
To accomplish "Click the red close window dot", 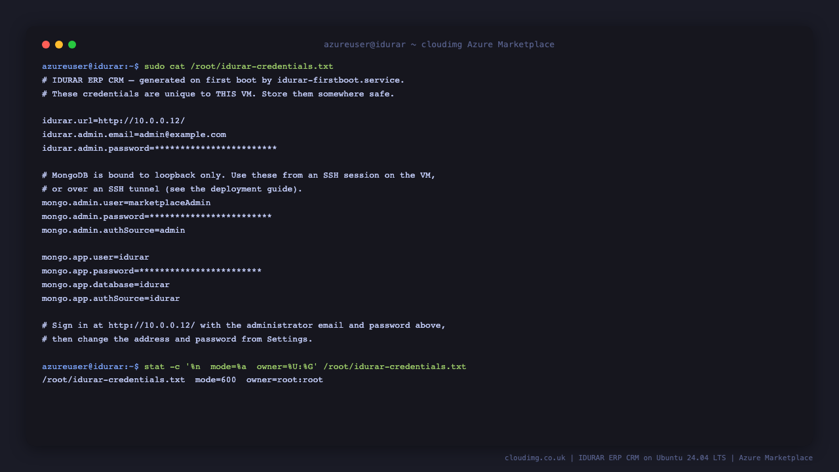I will tap(46, 45).
